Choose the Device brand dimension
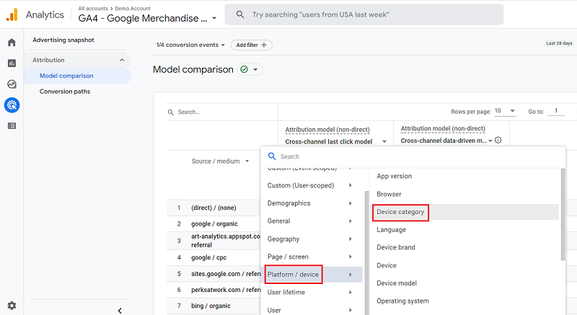The image size is (577, 315). (395, 247)
